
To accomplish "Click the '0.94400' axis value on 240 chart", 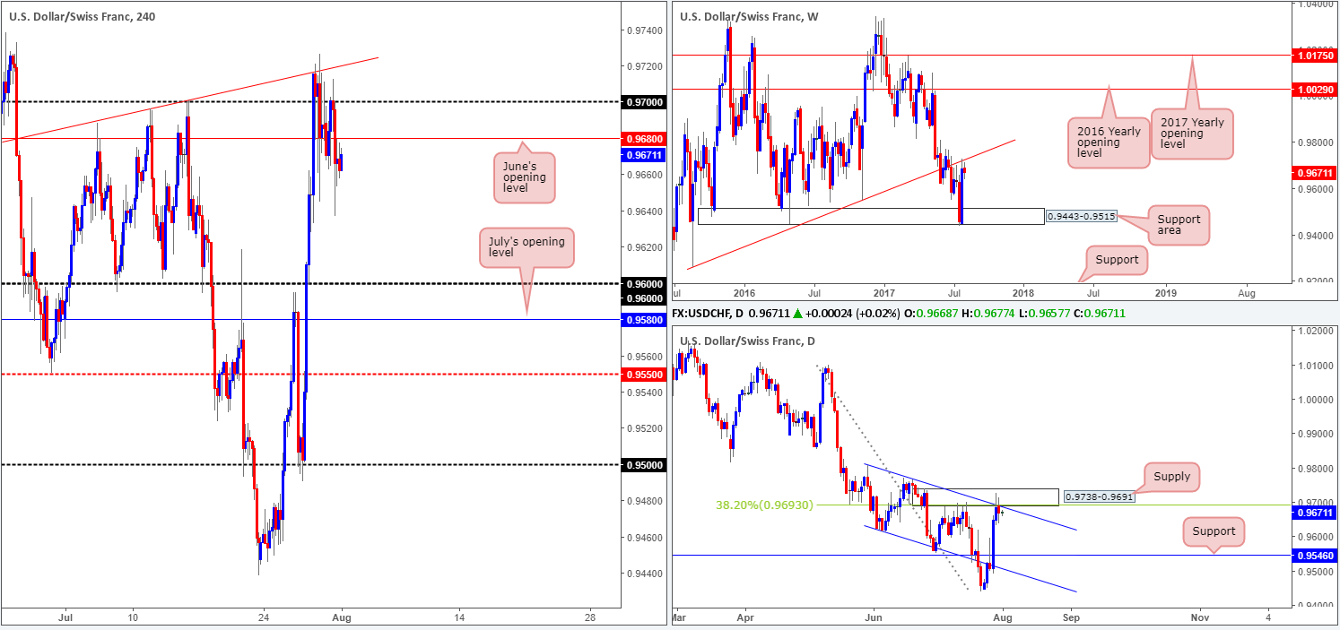I will (644, 573).
